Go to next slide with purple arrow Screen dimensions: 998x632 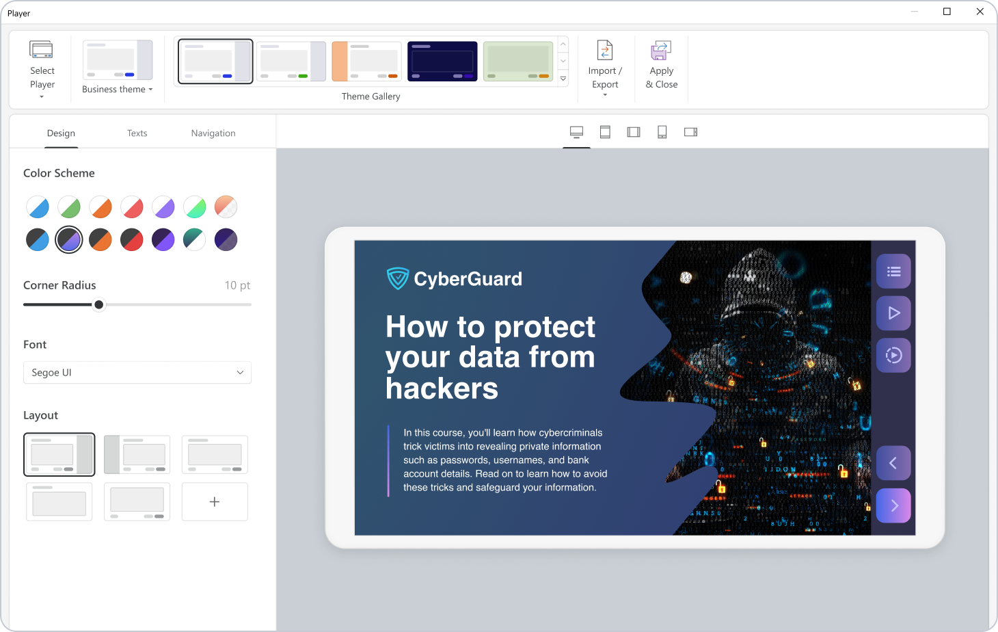(893, 505)
